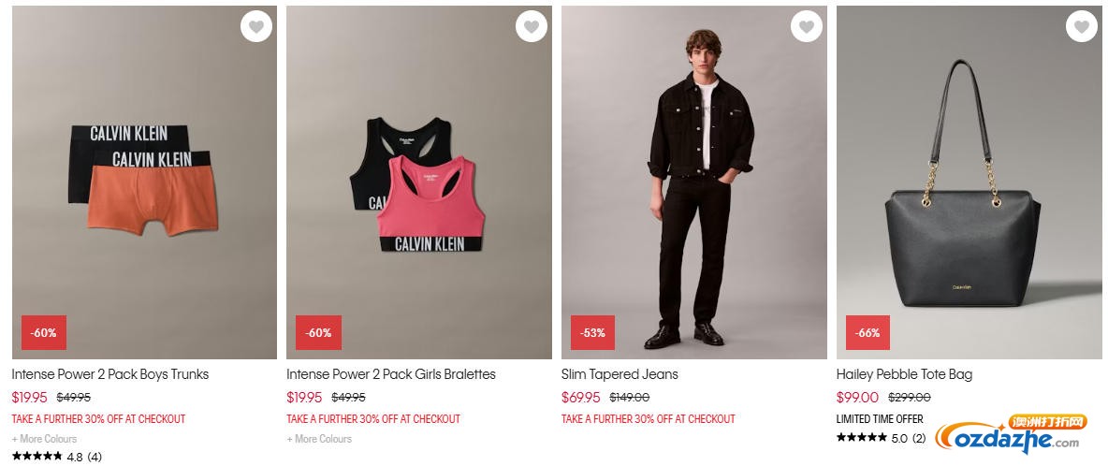Open 4.8 star rating for Boys Trunks
Image resolution: width=1108 pixels, height=466 pixels.
(x=56, y=457)
